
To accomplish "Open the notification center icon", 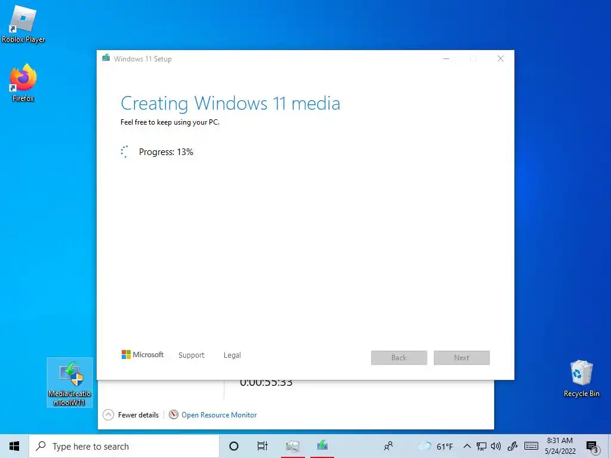I will pyautogui.click(x=592, y=447).
